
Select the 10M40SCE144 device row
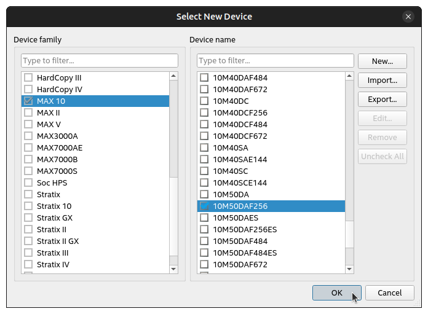point(240,183)
